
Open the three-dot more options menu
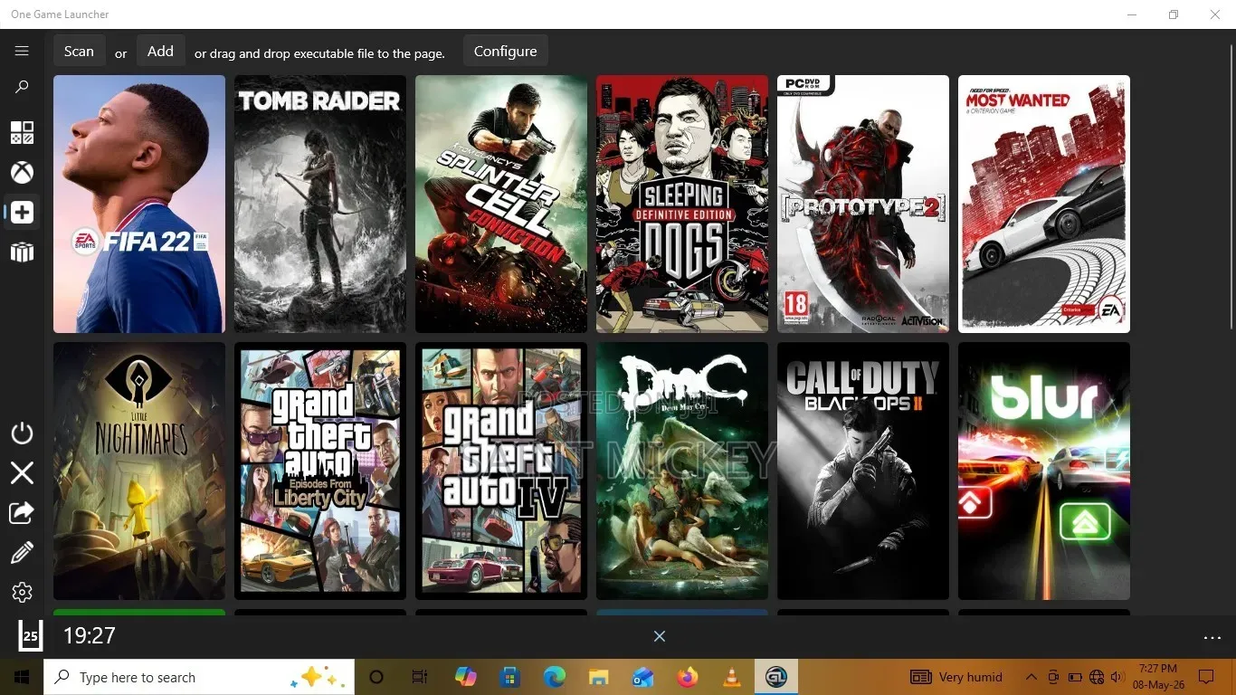[x=1212, y=638]
